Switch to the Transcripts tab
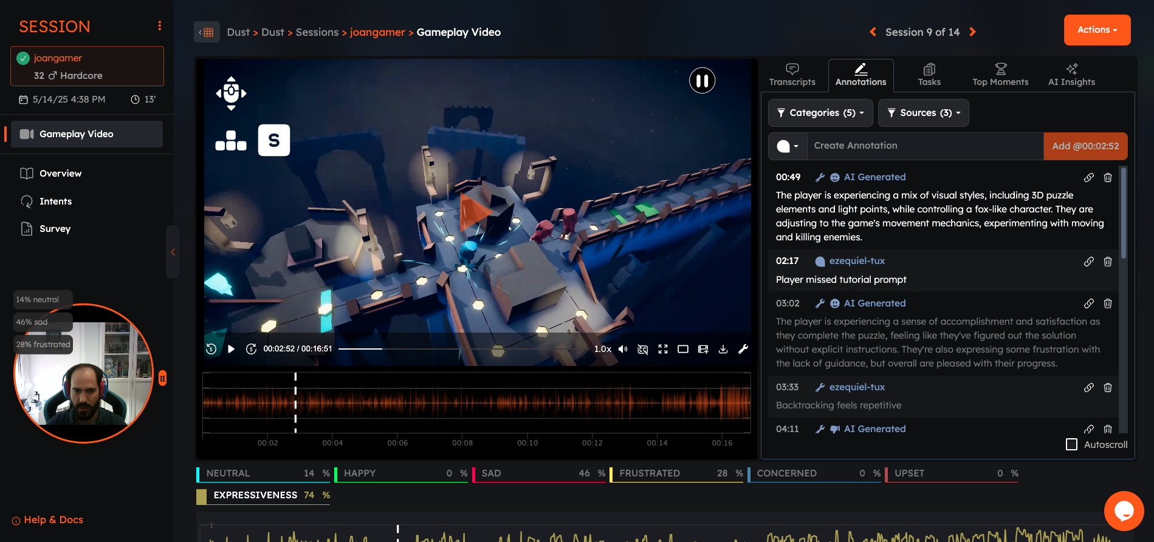Viewport: 1154px width, 542px height. [792, 75]
